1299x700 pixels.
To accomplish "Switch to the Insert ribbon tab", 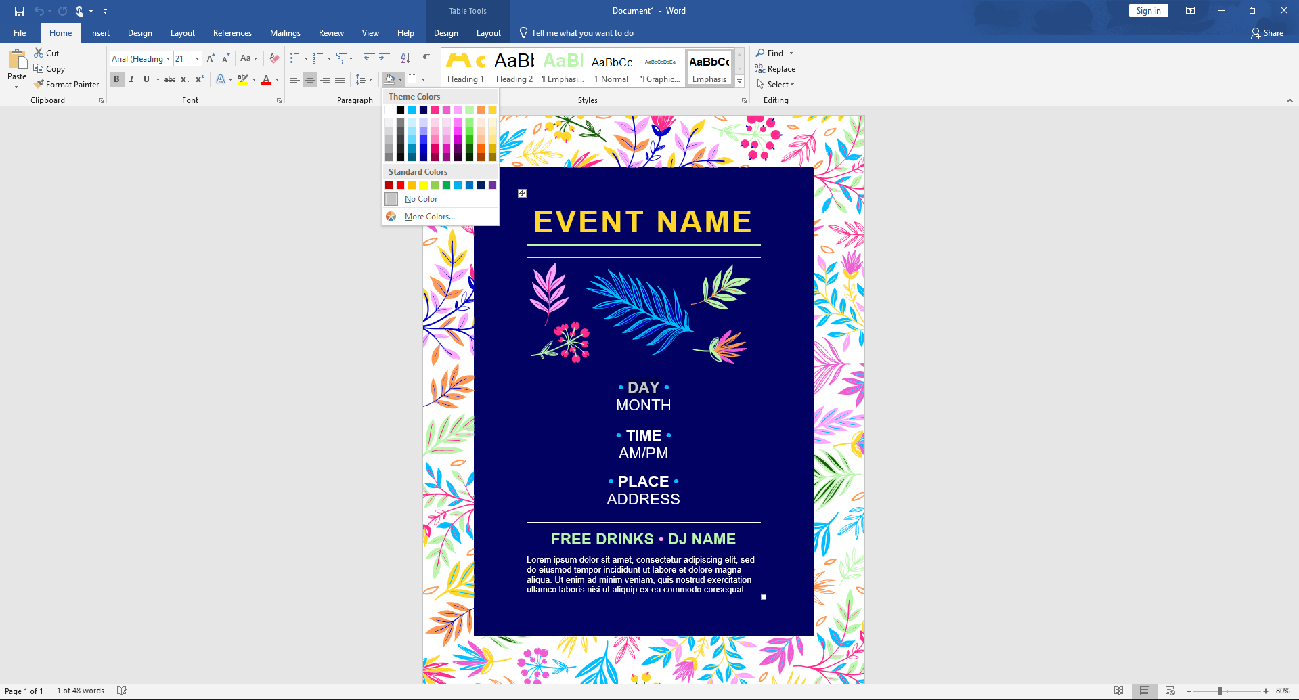I will pyautogui.click(x=100, y=32).
